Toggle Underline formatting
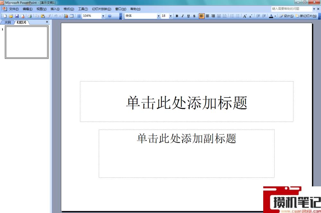Image resolution: width=321 pixels, height=213 pixels. tap(188, 16)
